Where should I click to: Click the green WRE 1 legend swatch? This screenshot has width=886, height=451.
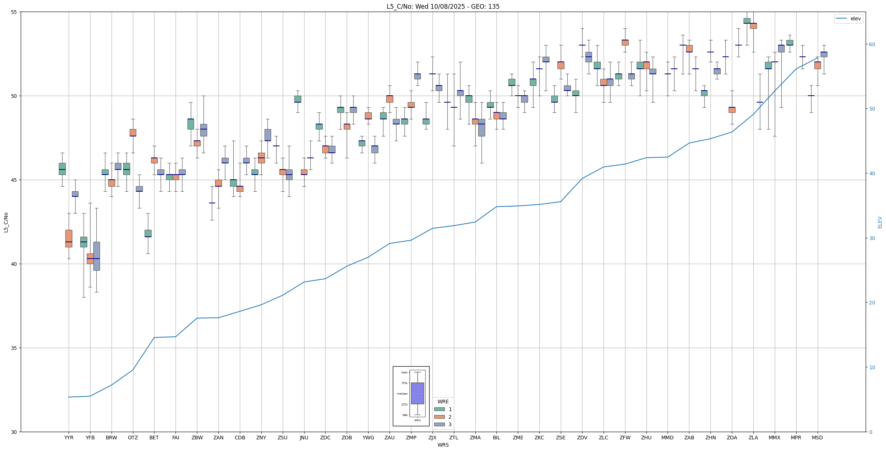coord(439,409)
